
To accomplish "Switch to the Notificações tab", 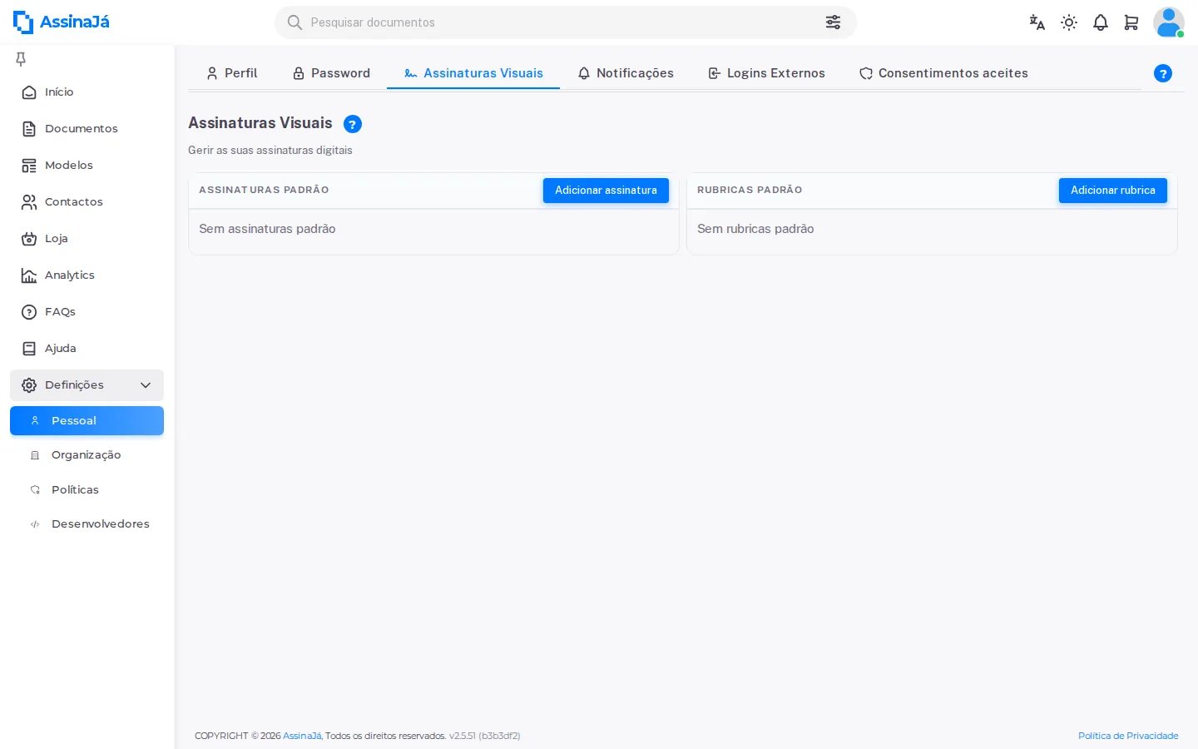I will pyautogui.click(x=626, y=73).
